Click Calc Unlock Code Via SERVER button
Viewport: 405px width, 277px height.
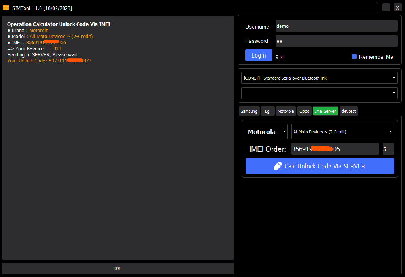pyautogui.click(x=320, y=166)
